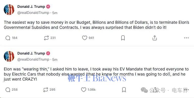
Task: Open Donald J. Trump name on first post
Action: click(31, 7)
